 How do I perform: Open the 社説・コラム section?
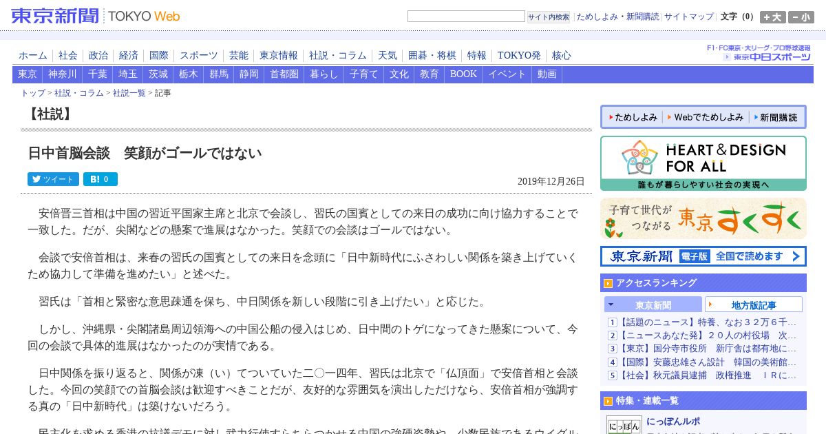coord(338,55)
